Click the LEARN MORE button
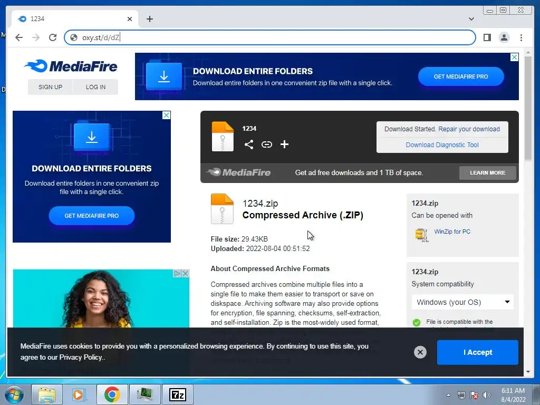The width and height of the screenshot is (540, 405). point(487,173)
